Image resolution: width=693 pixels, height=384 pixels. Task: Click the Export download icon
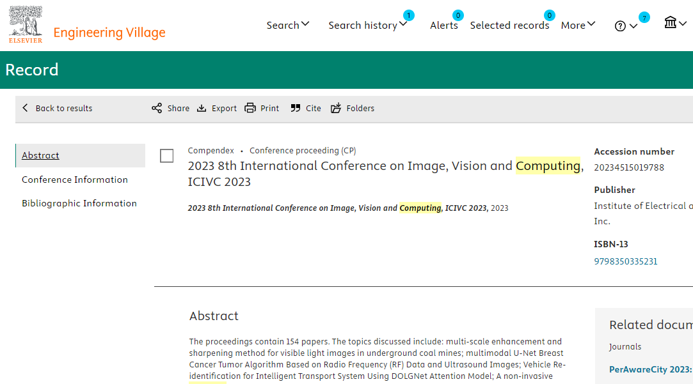pyautogui.click(x=202, y=108)
